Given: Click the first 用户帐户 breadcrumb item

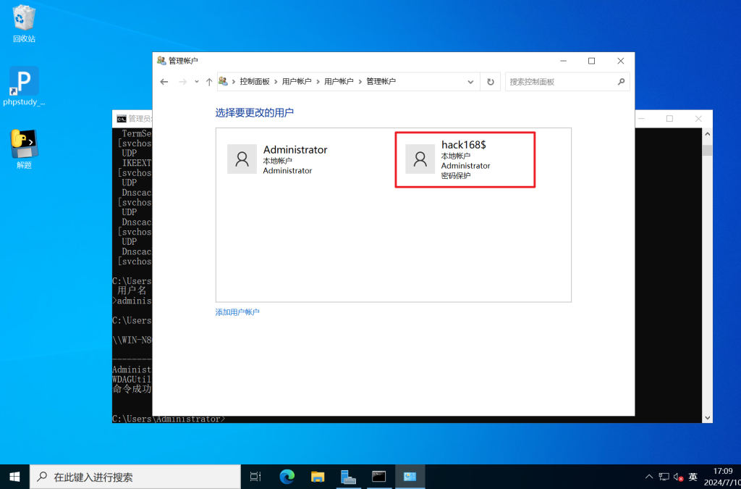Looking at the screenshot, I should pos(297,82).
